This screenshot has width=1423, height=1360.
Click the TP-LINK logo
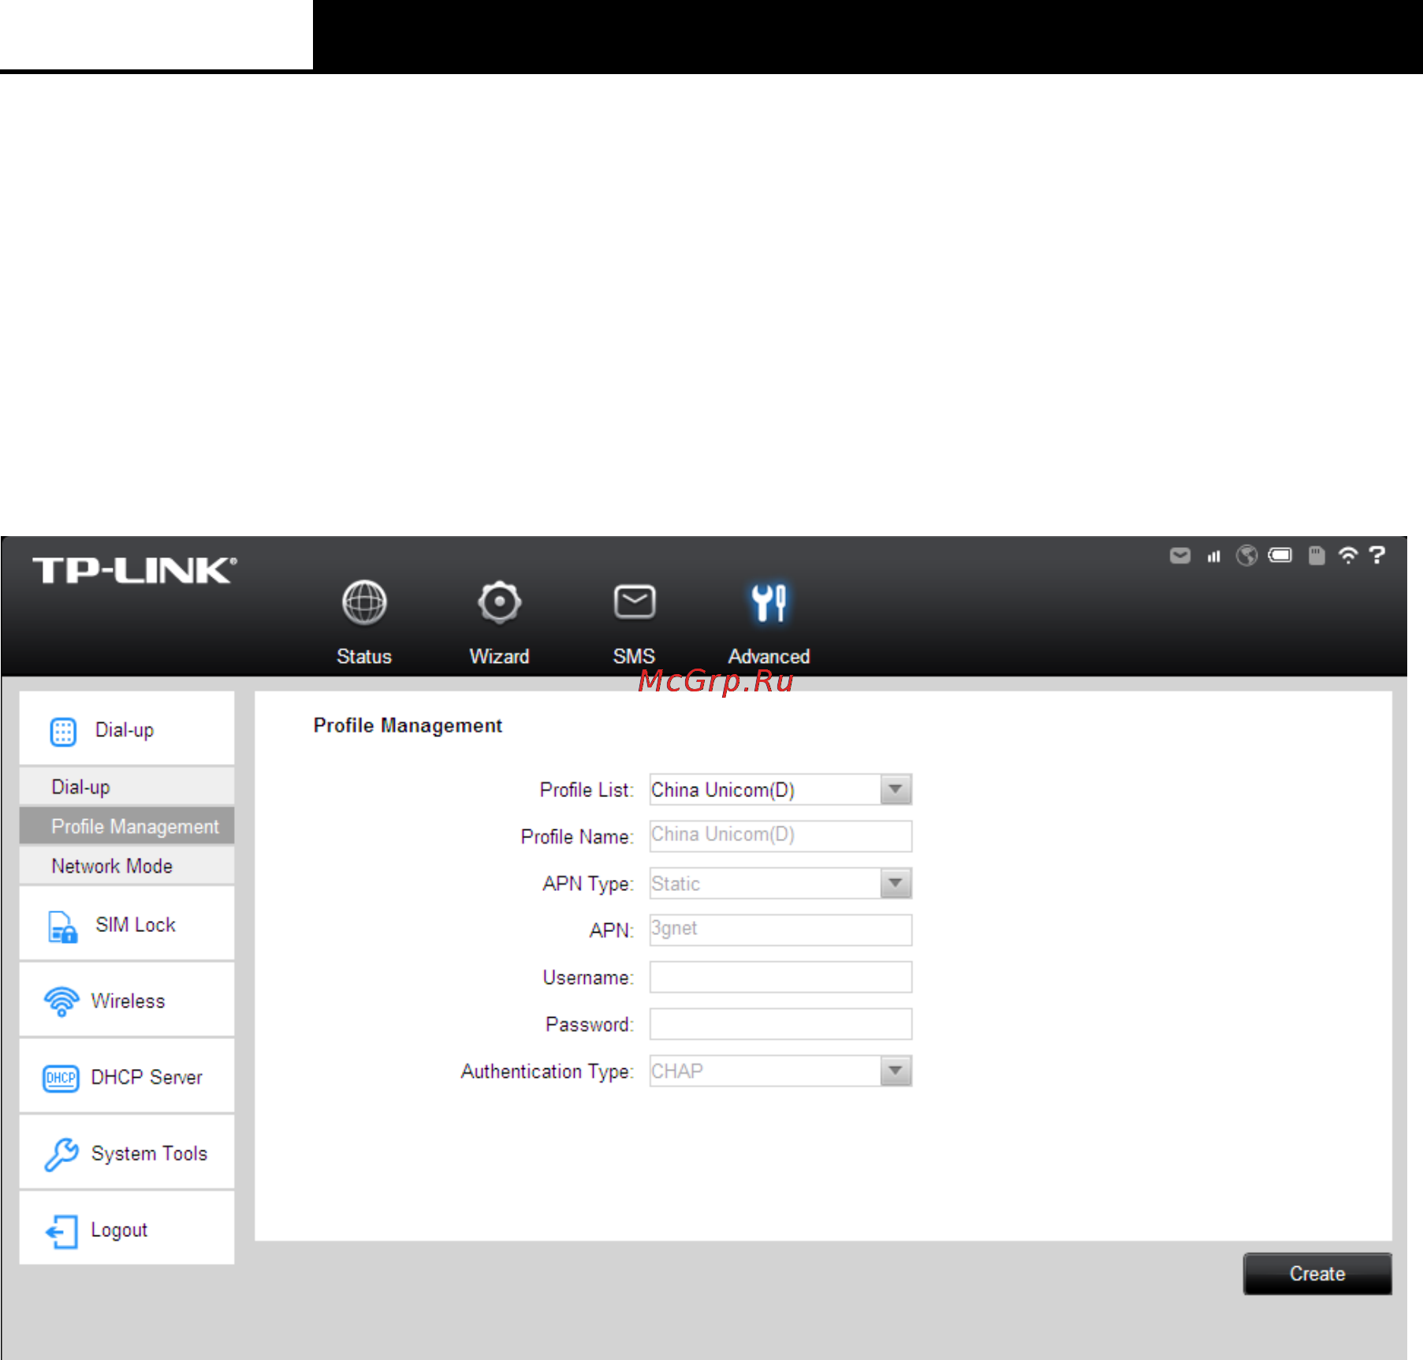[135, 570]
